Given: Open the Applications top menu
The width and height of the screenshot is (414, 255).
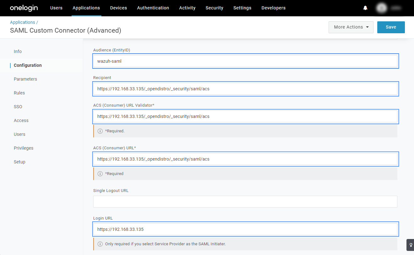Looking at the screenshot, I should pos(86,8).
